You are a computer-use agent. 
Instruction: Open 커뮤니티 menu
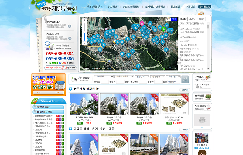[191, 7]
